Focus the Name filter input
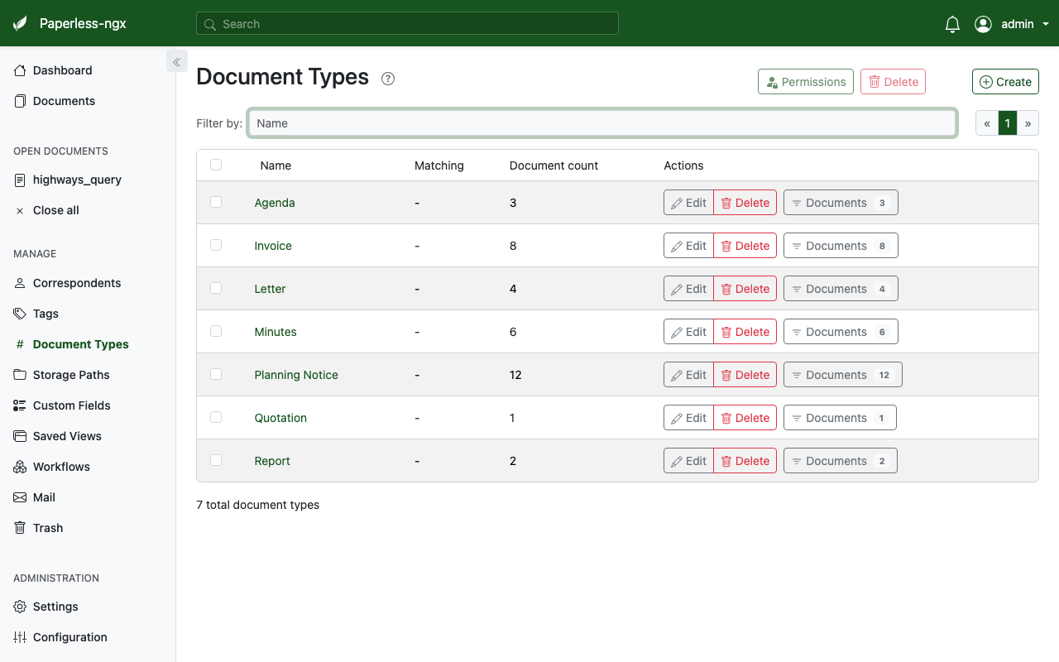This screenshot has height=662, width=1059. [602, 123]
